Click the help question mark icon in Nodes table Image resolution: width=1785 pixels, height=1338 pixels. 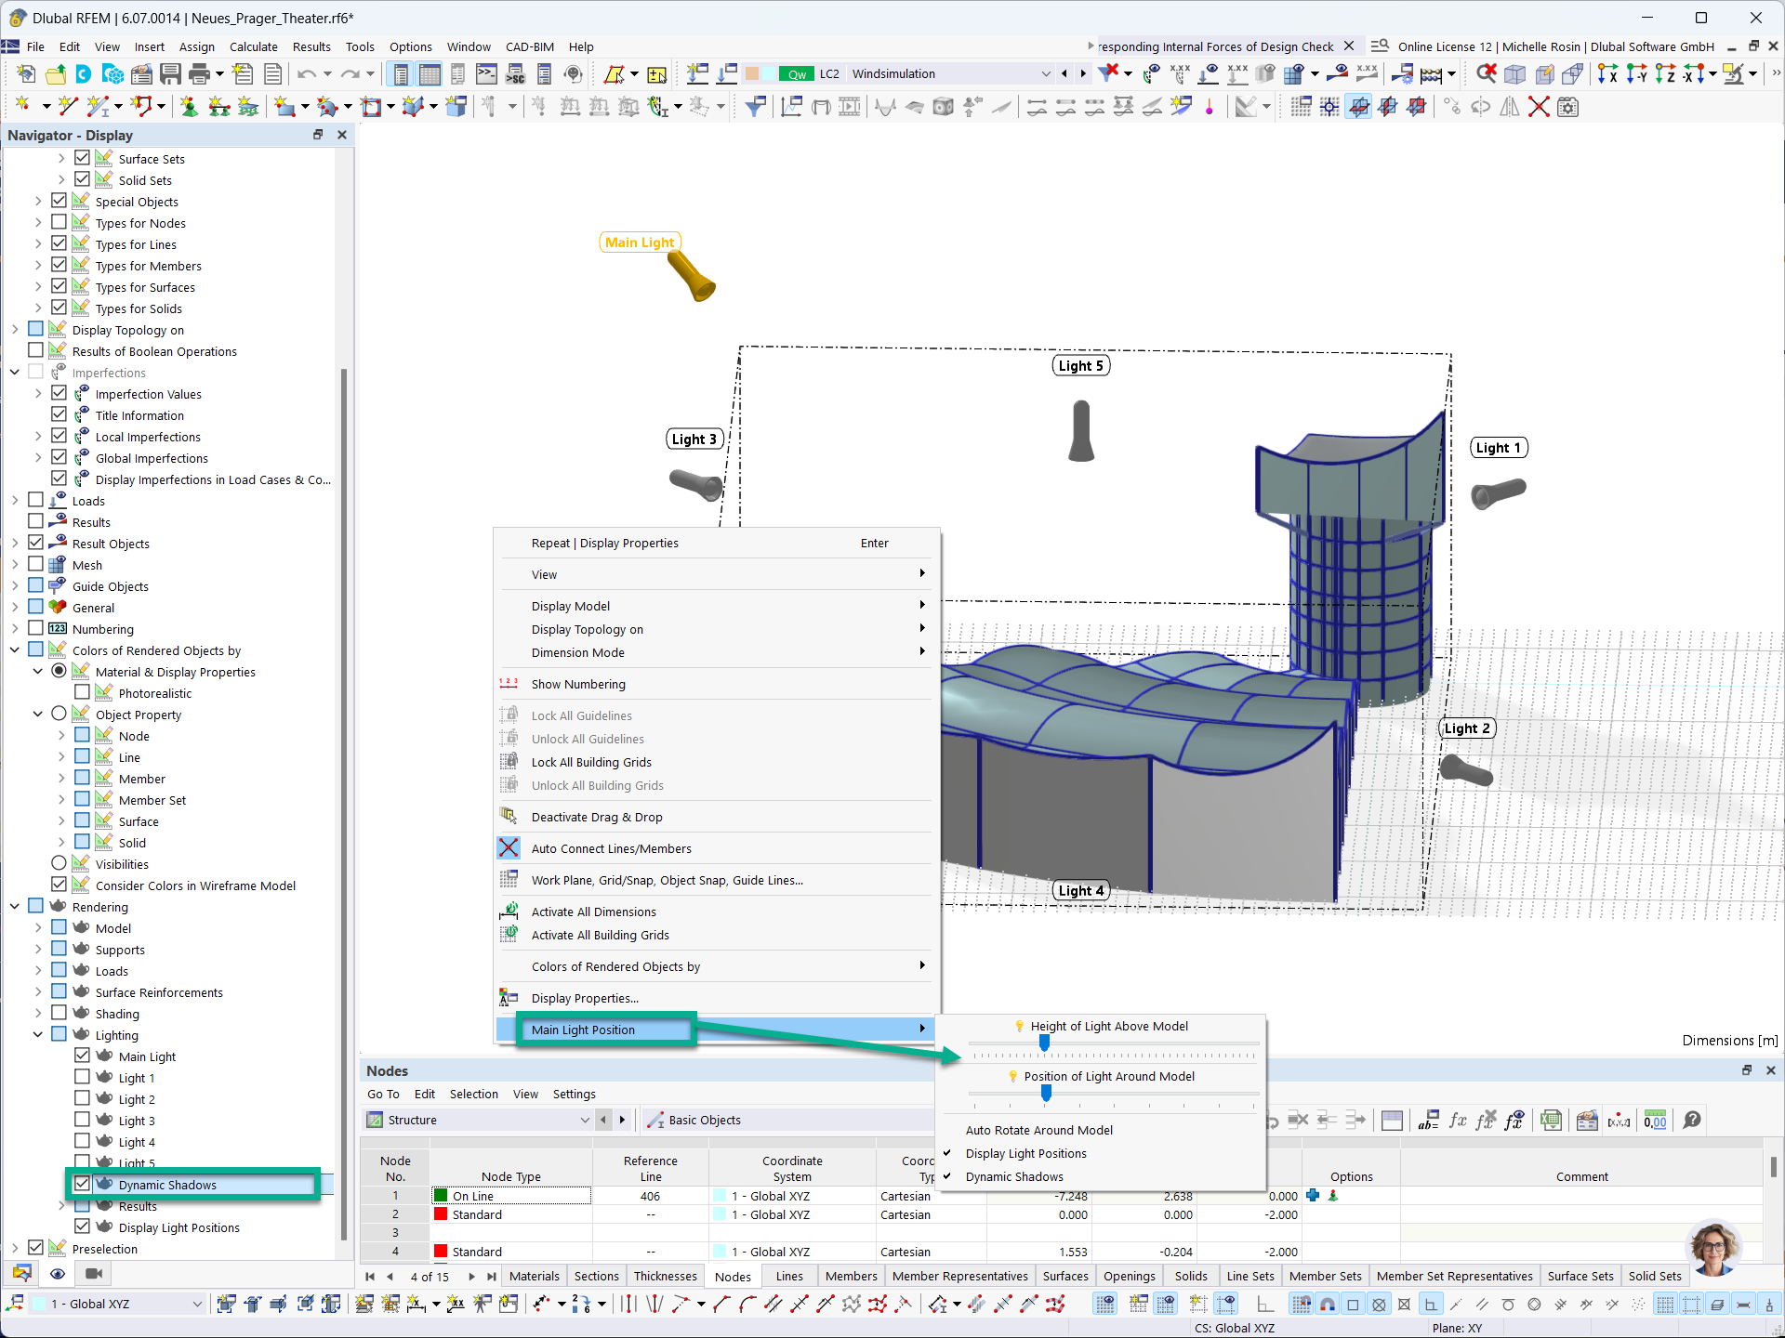tap(1692, 1120)
